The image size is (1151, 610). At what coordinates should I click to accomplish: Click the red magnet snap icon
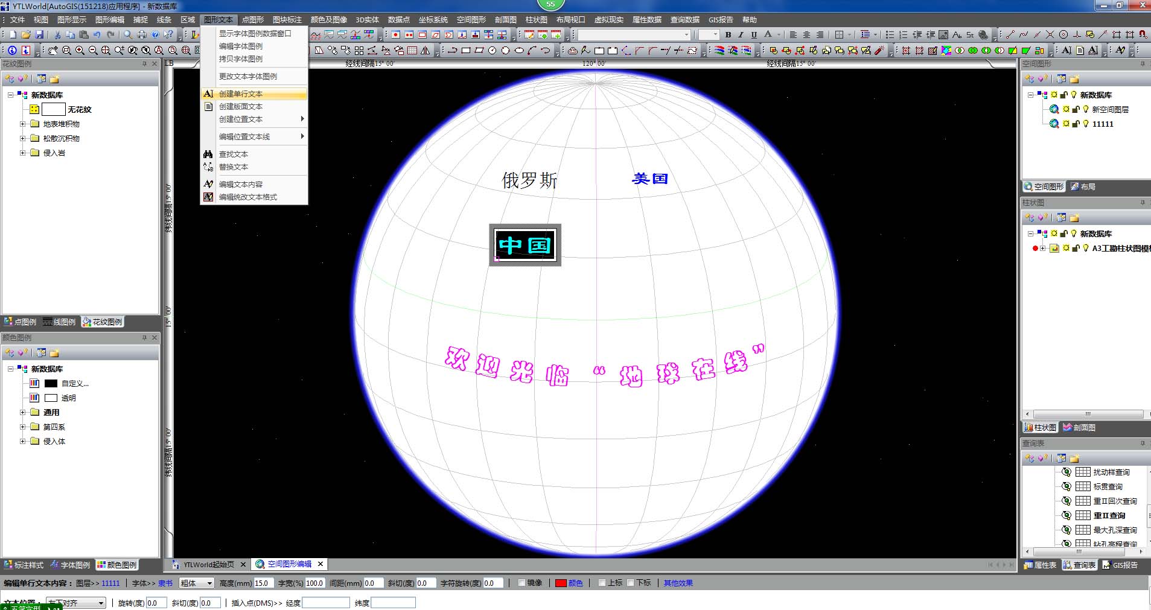(x=1143, y=35)
